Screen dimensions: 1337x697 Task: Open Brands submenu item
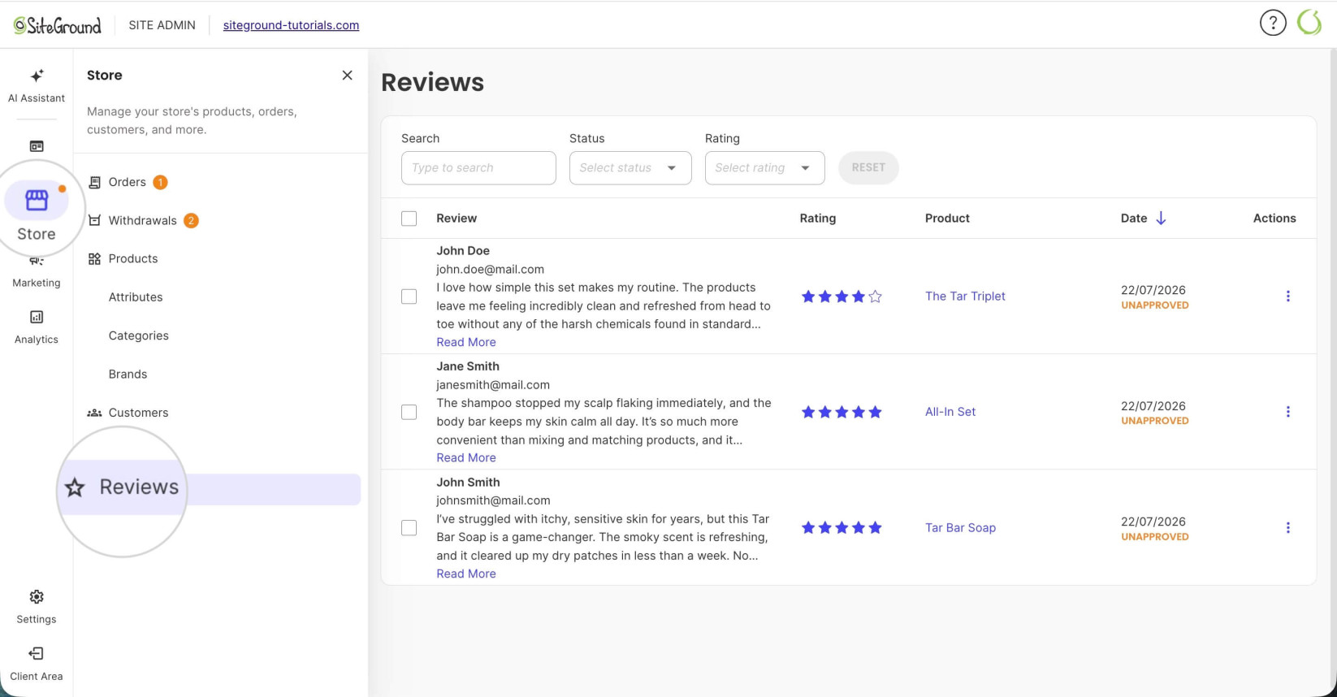click(x=128, y=374)
